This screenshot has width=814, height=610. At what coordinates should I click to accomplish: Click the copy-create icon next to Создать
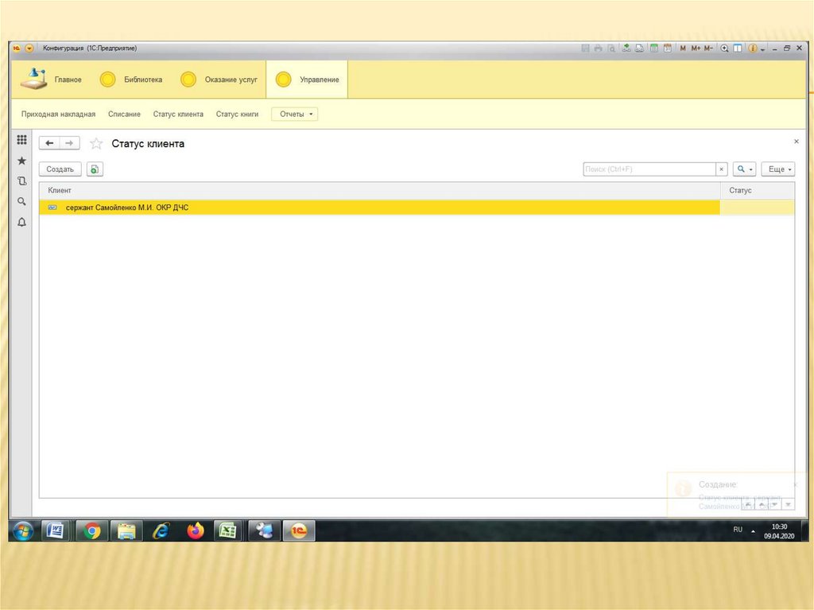(95, 169)
